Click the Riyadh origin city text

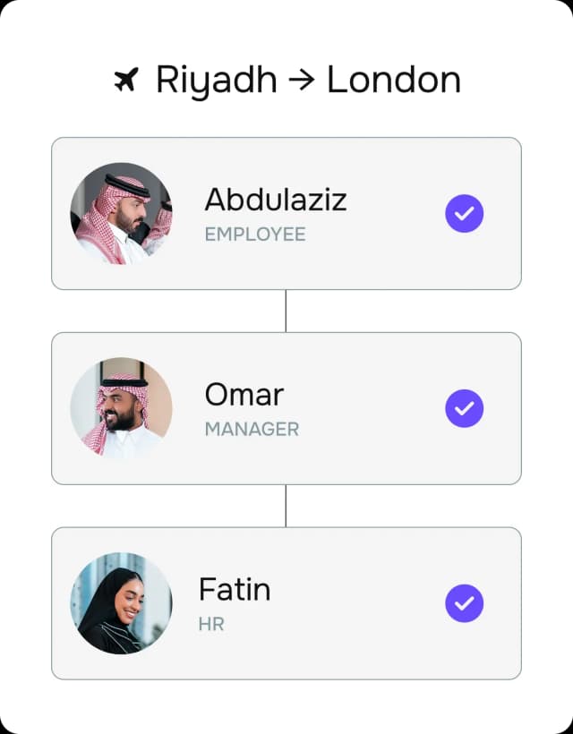click(x=216, y=81)
